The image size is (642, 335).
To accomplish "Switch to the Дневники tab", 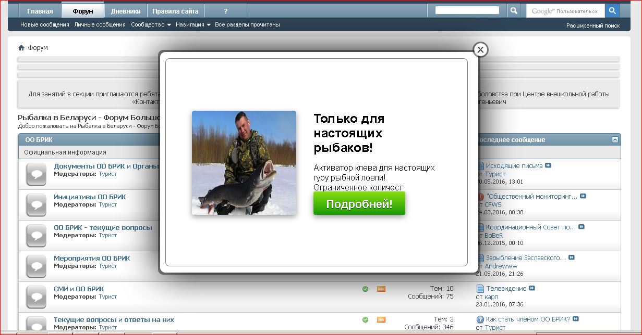I will pos(125,11).
